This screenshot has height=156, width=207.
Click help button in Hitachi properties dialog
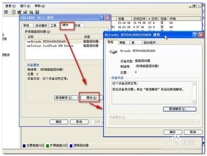(195, 35)
